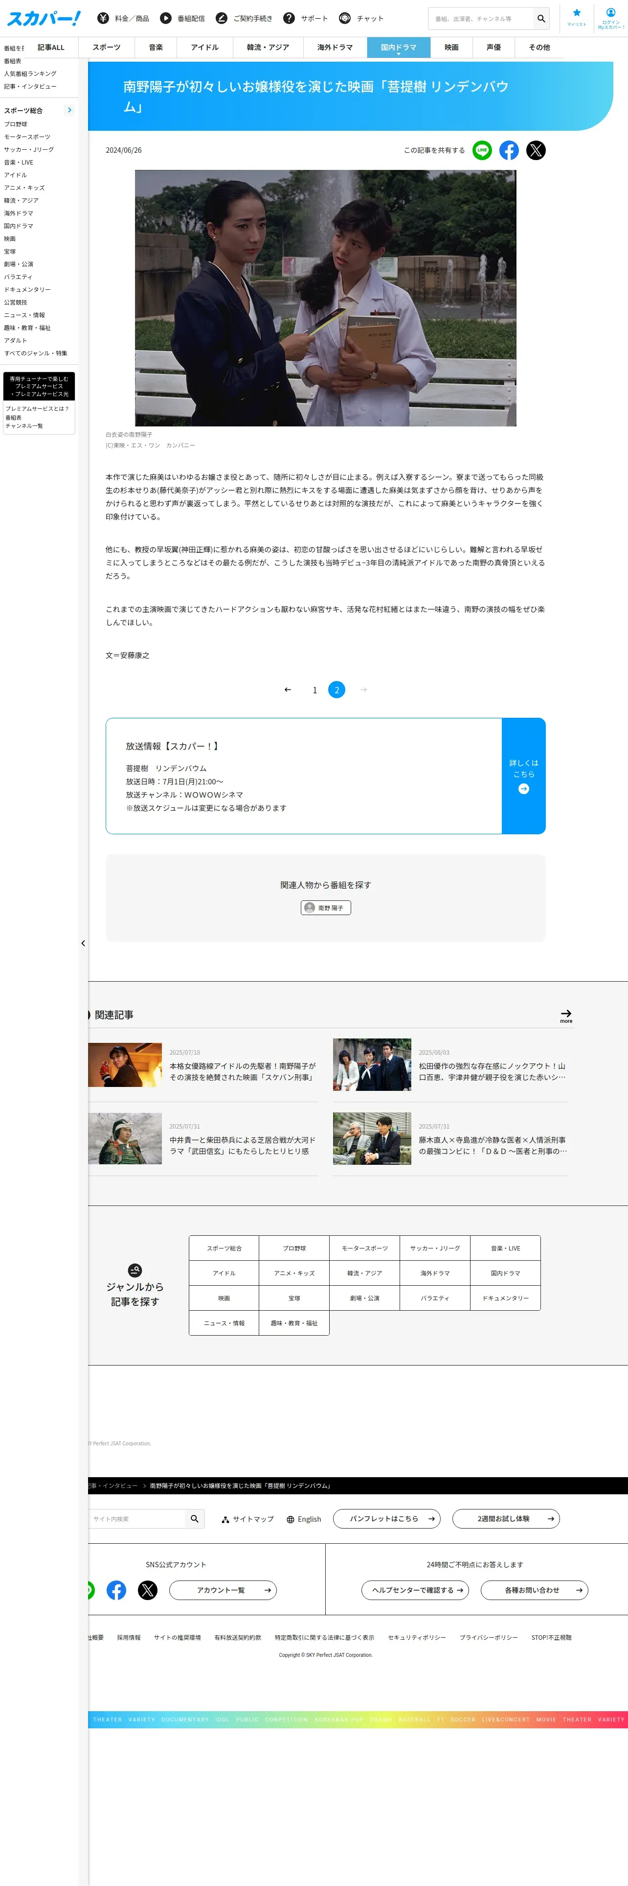Screen dimensions: 628x1886
Task: Select the アイドル tab
Action: (205, 47)
